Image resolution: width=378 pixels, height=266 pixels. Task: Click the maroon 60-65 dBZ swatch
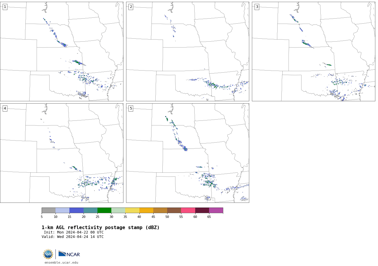tap(202, 210)
